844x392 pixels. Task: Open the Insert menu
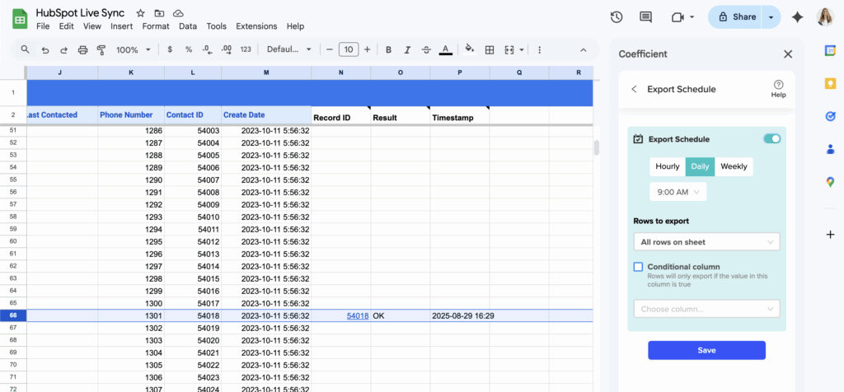pyautogui.click(x=122, y=26)
